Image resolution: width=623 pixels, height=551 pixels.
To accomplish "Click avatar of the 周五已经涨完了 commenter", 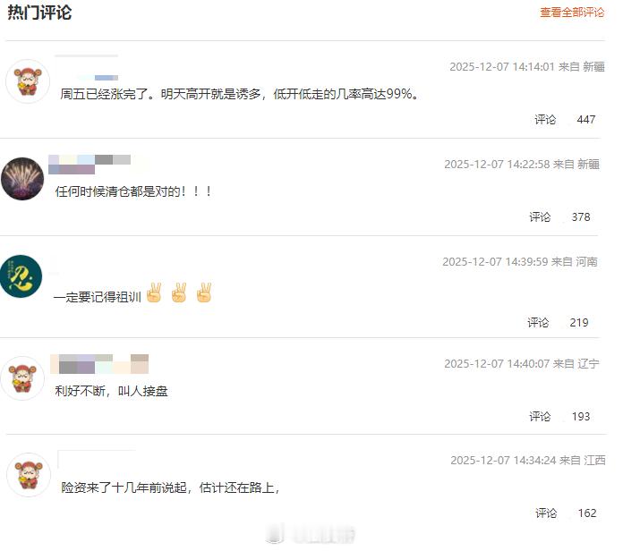I will tap(28, 81).
